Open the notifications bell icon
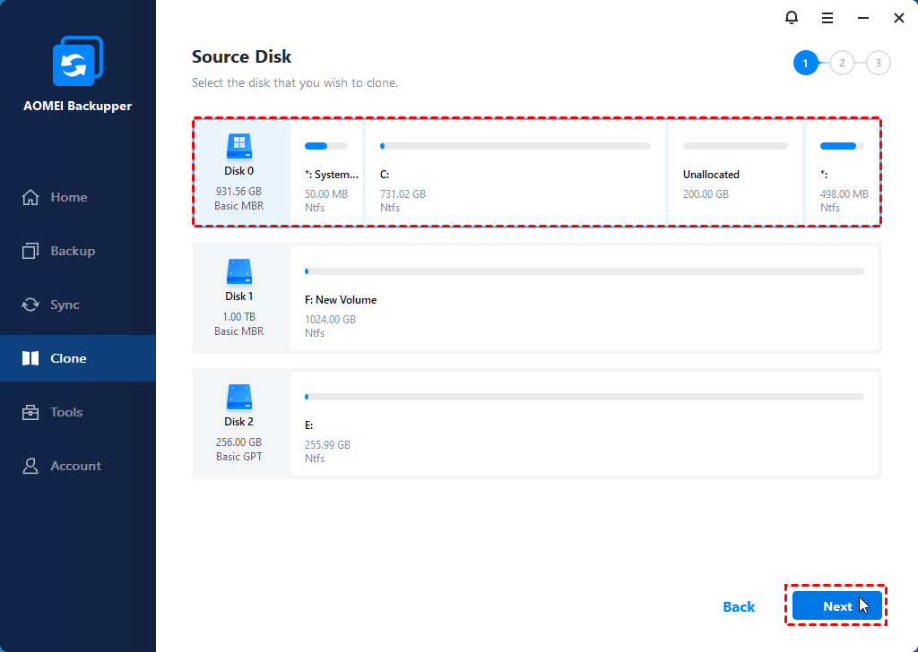 click(x=791, y=18)
